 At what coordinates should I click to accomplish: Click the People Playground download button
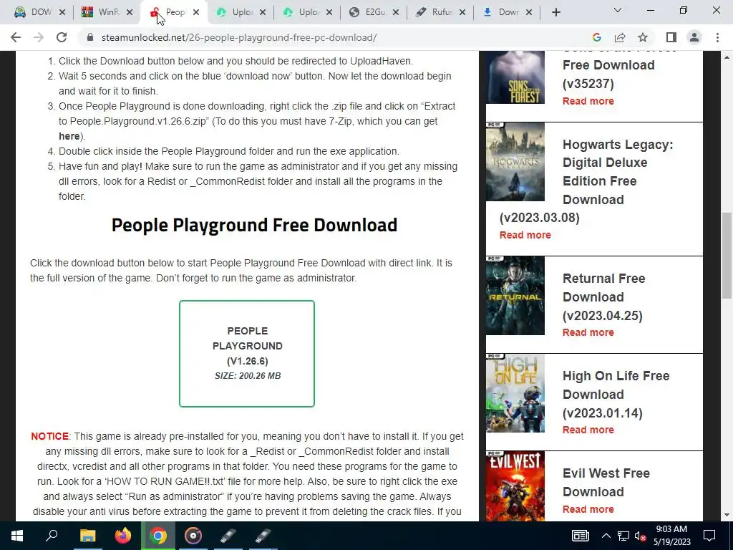pyautogui.click(x=247, y=354)
